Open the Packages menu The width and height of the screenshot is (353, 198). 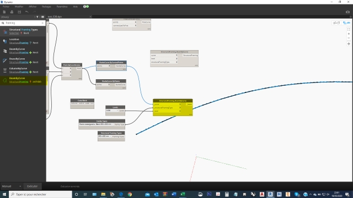pyautogui.click(x=46, y=7)
